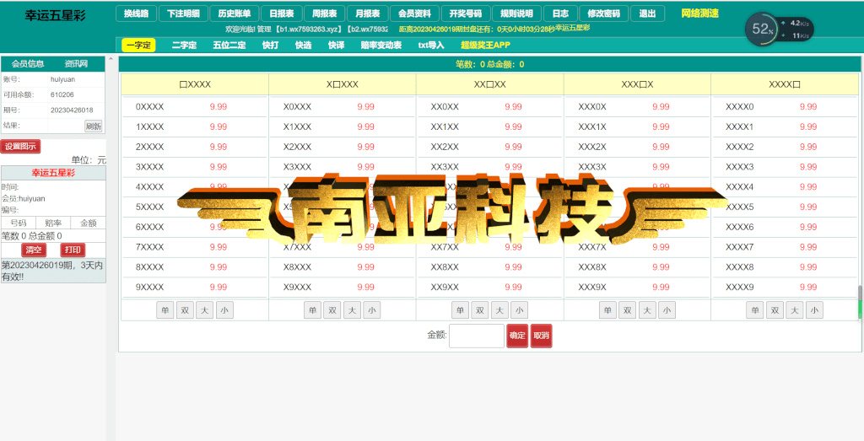Image resolution: width=864 pixels, height=441 pixels.
Task: Focus the 金额 amount input field
Action: pos(477,336)
